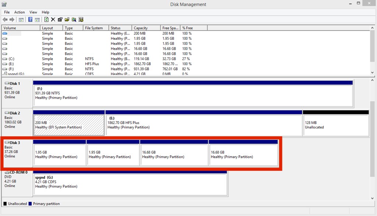Sort by the Volume column header

21,28
